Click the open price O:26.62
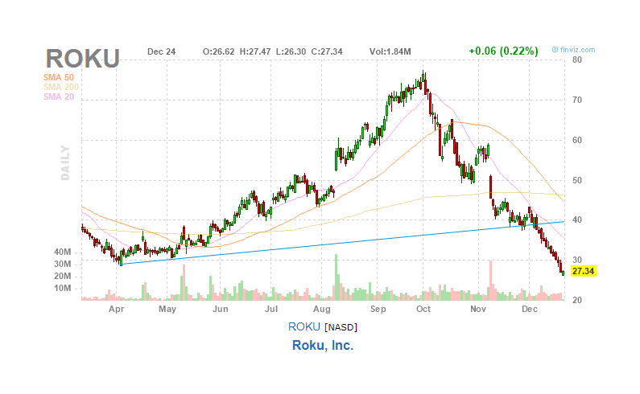Screen dimensions: 640x394 [x=219, y=51]
